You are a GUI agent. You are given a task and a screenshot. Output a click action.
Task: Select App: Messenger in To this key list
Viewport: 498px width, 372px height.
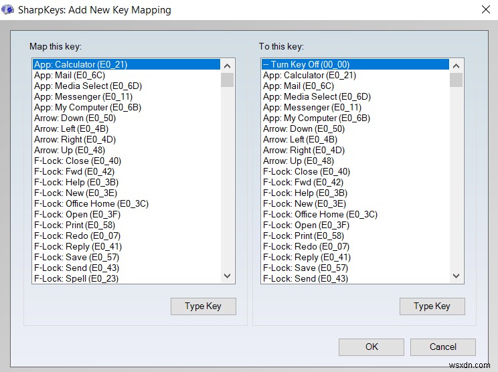[x=355, y=107]
